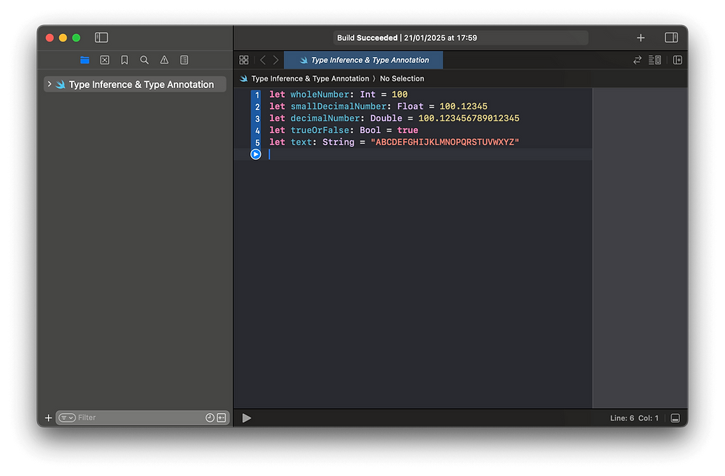Screen dimensions: 725x476
Task: Open the Library with the plus icon
Action: click(641, 37)
